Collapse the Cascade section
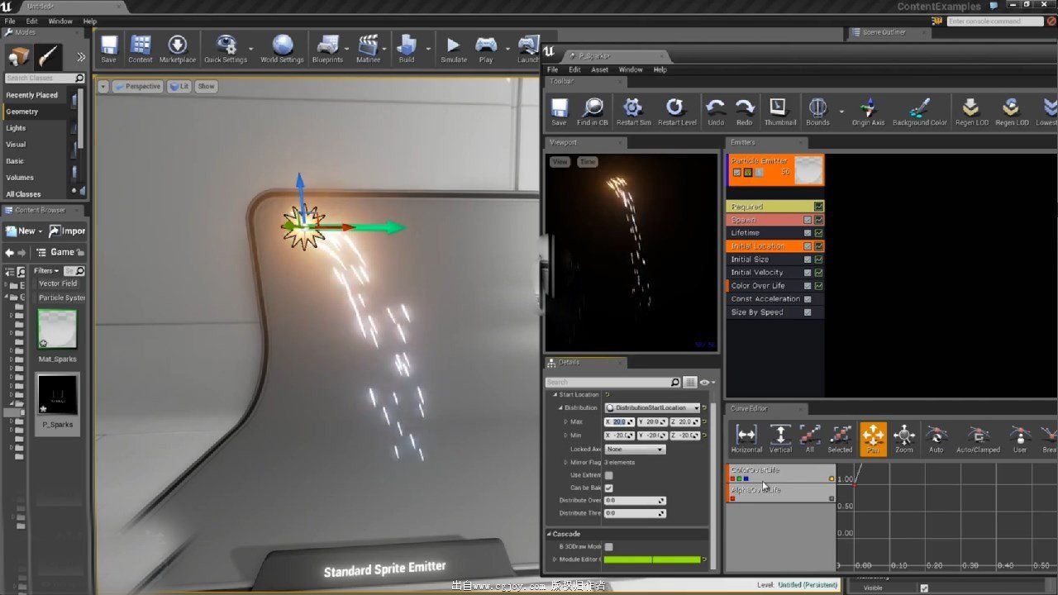 point(549,534)
